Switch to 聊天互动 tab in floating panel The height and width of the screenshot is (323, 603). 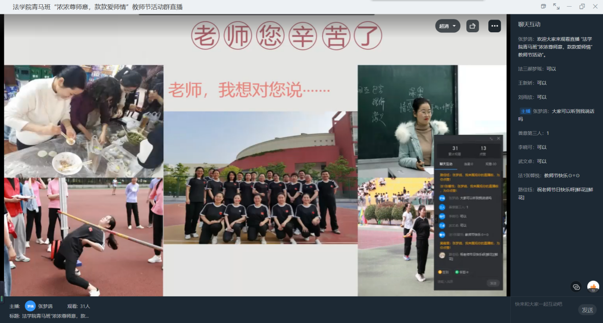(446, 164)
